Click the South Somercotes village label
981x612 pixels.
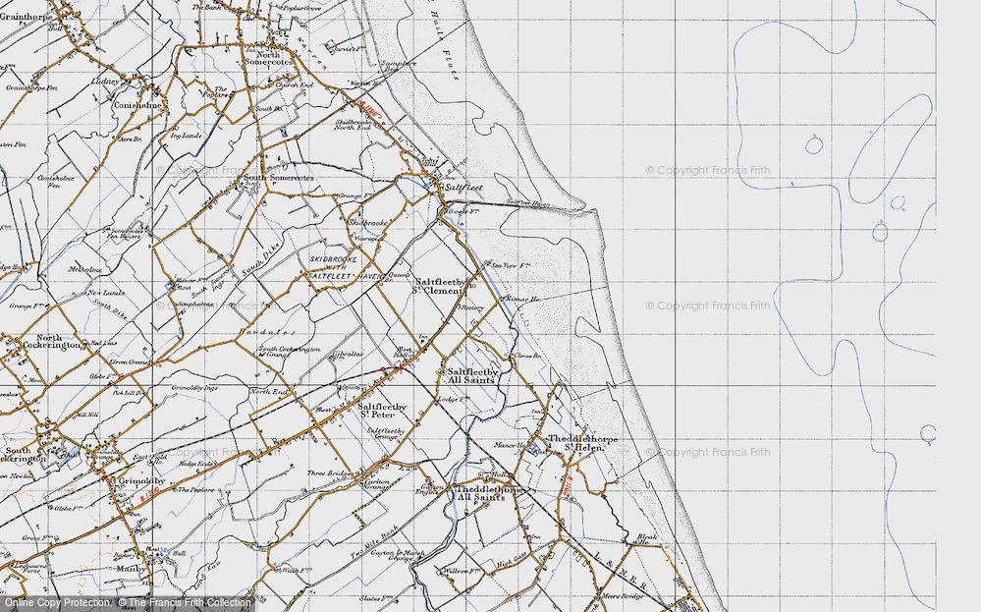click(279, 178)
